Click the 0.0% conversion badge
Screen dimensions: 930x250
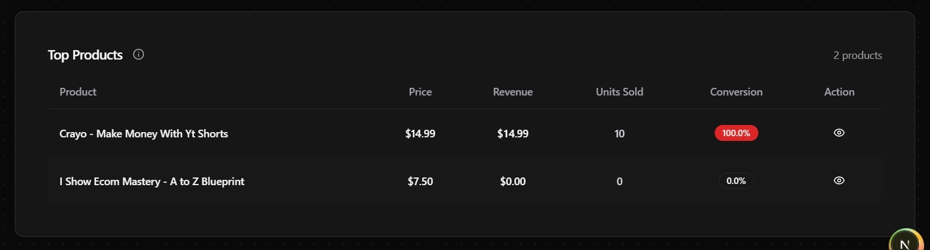[736, 181]
